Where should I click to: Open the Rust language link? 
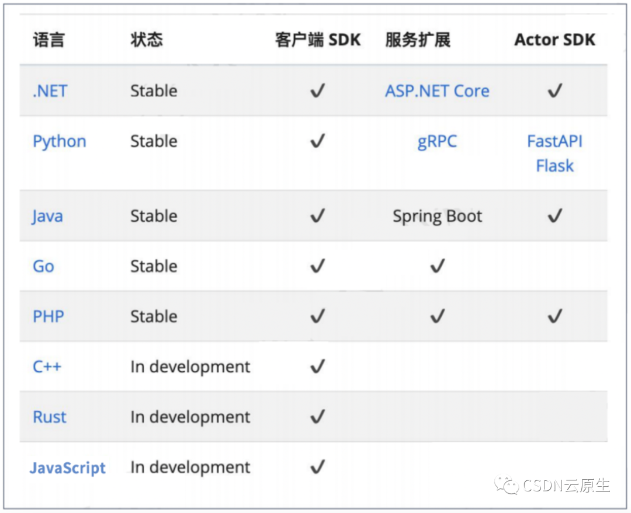[x=49, y=417]
